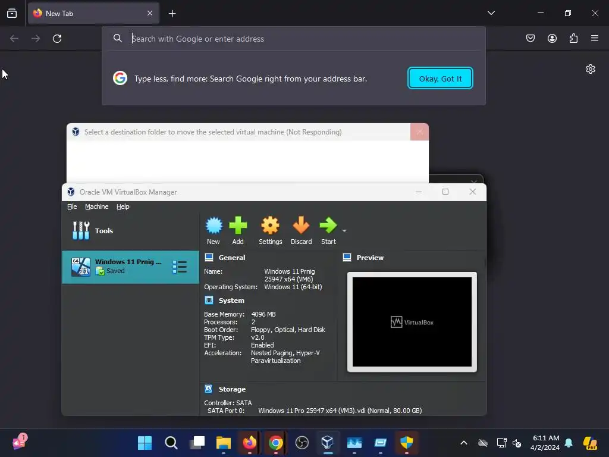Close the New Tab tab
The width and height of the screenshot is (609, 457).
point(150,13)
